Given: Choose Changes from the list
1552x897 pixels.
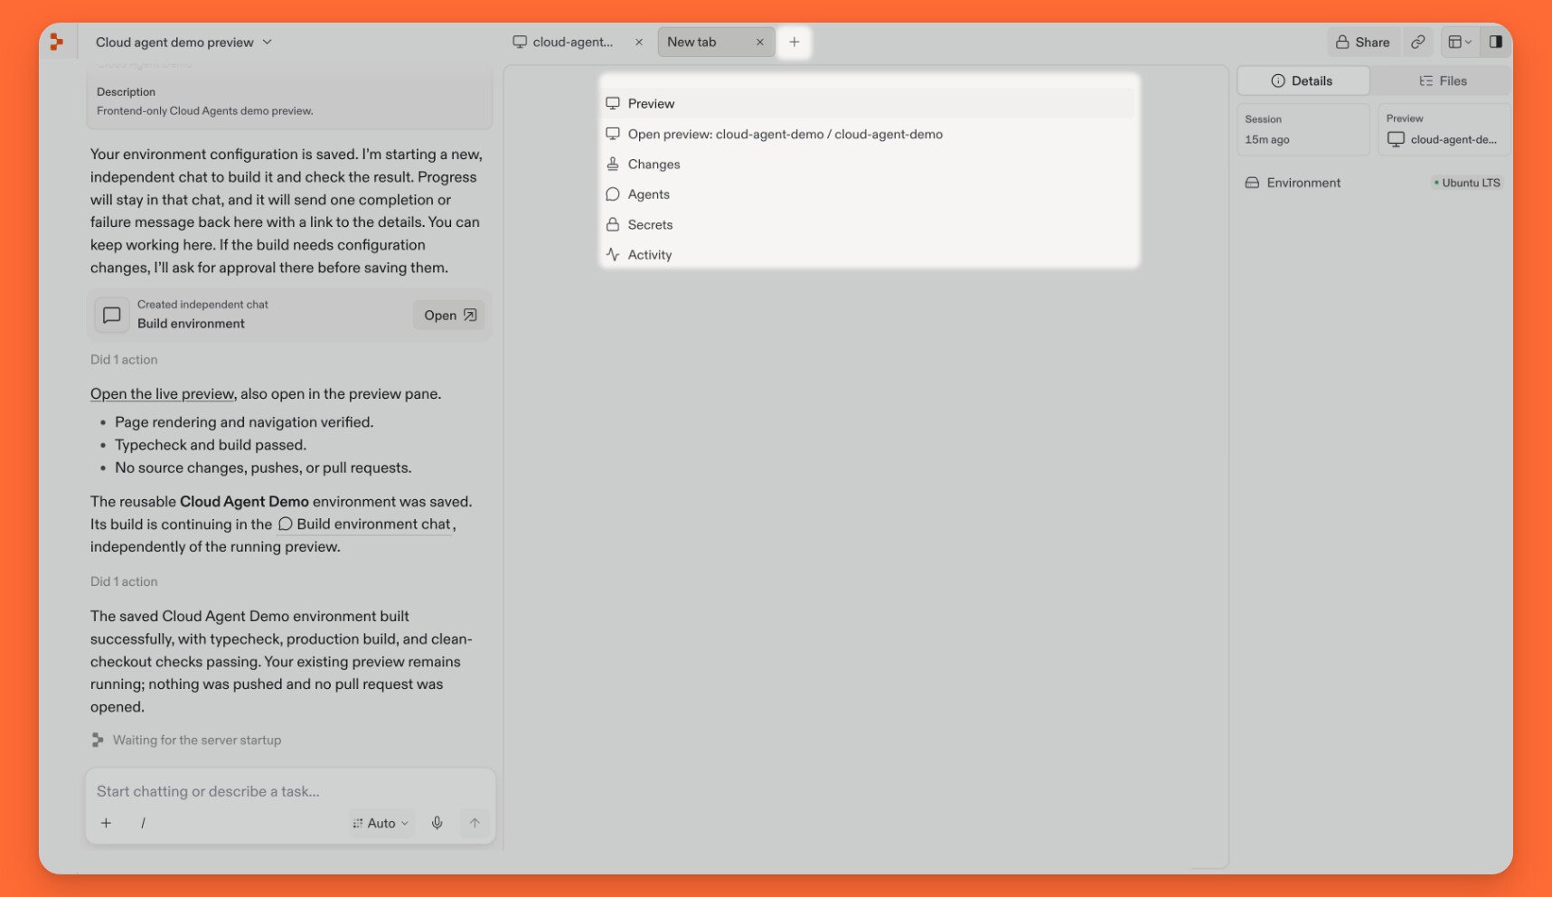Looking at the screenshot, I should [x=869, y=164].
